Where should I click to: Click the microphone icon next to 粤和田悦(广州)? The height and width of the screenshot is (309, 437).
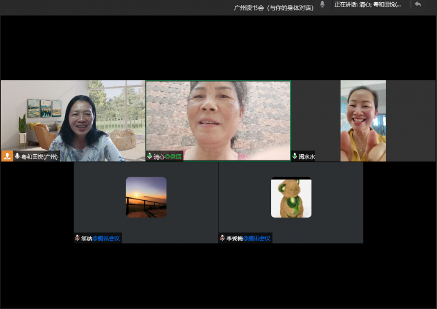17,156
